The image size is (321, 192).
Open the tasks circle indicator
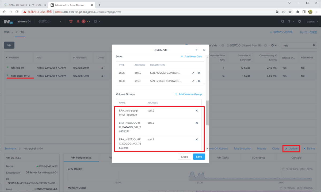(x=95, y=21)
